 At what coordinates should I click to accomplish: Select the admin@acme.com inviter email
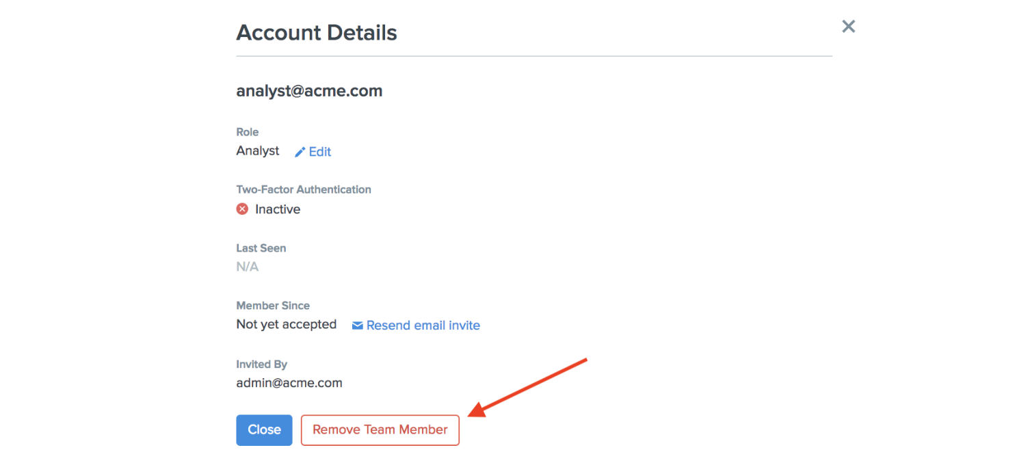(289, 383)
